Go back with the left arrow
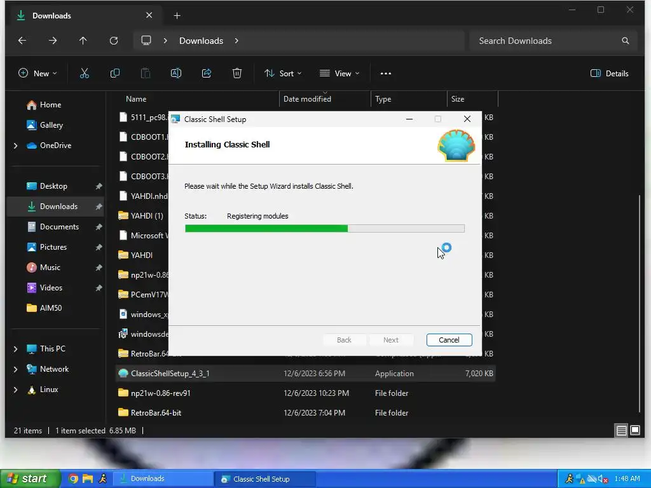This screenshot has width=651, height=488. click(22, 41)
